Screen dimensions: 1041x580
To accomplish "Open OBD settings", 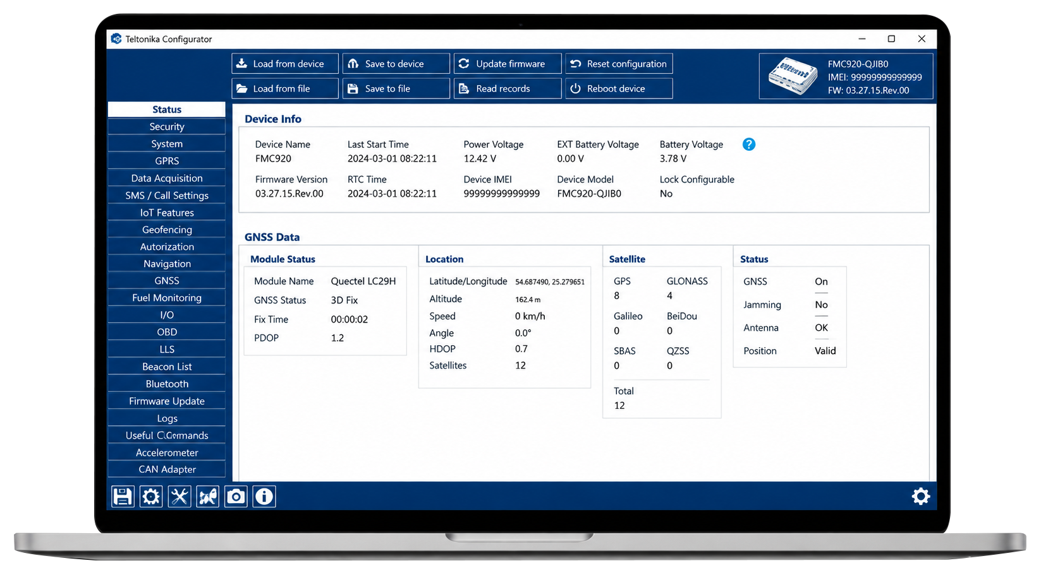I will pyautogui.click(x=167, y=332).
